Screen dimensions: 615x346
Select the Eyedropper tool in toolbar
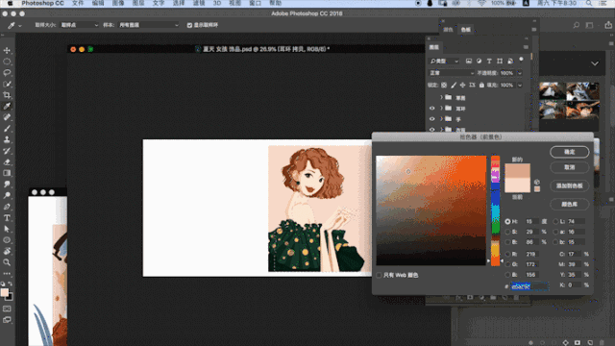(x=7, y=107)
